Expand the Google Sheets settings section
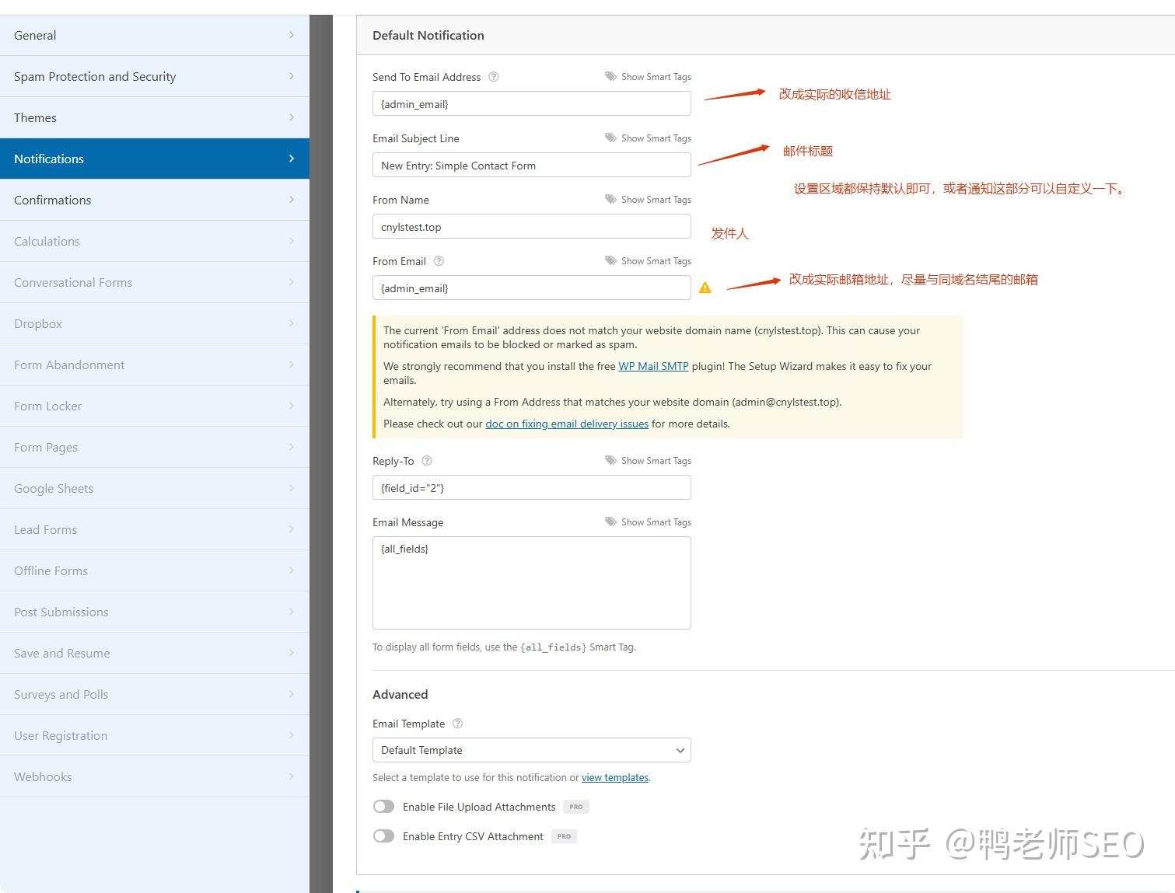This screenshot has height=893, width=1175. click(x=155, y=488)
